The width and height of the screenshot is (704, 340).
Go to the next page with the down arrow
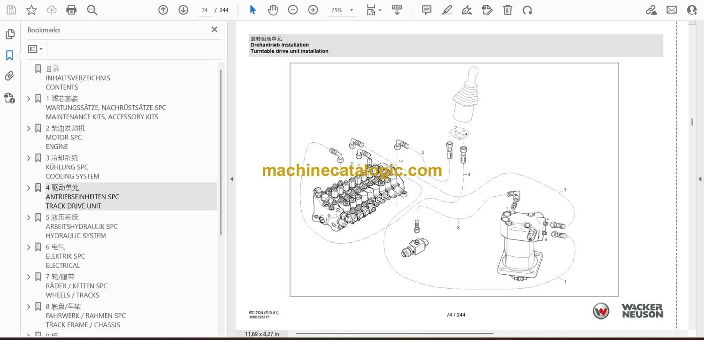pos(184,10)
